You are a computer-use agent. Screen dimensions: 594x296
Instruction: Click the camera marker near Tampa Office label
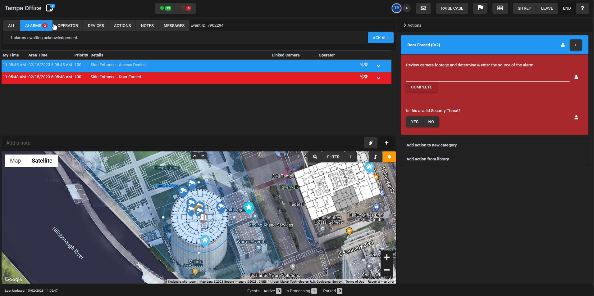click(184, 191)
